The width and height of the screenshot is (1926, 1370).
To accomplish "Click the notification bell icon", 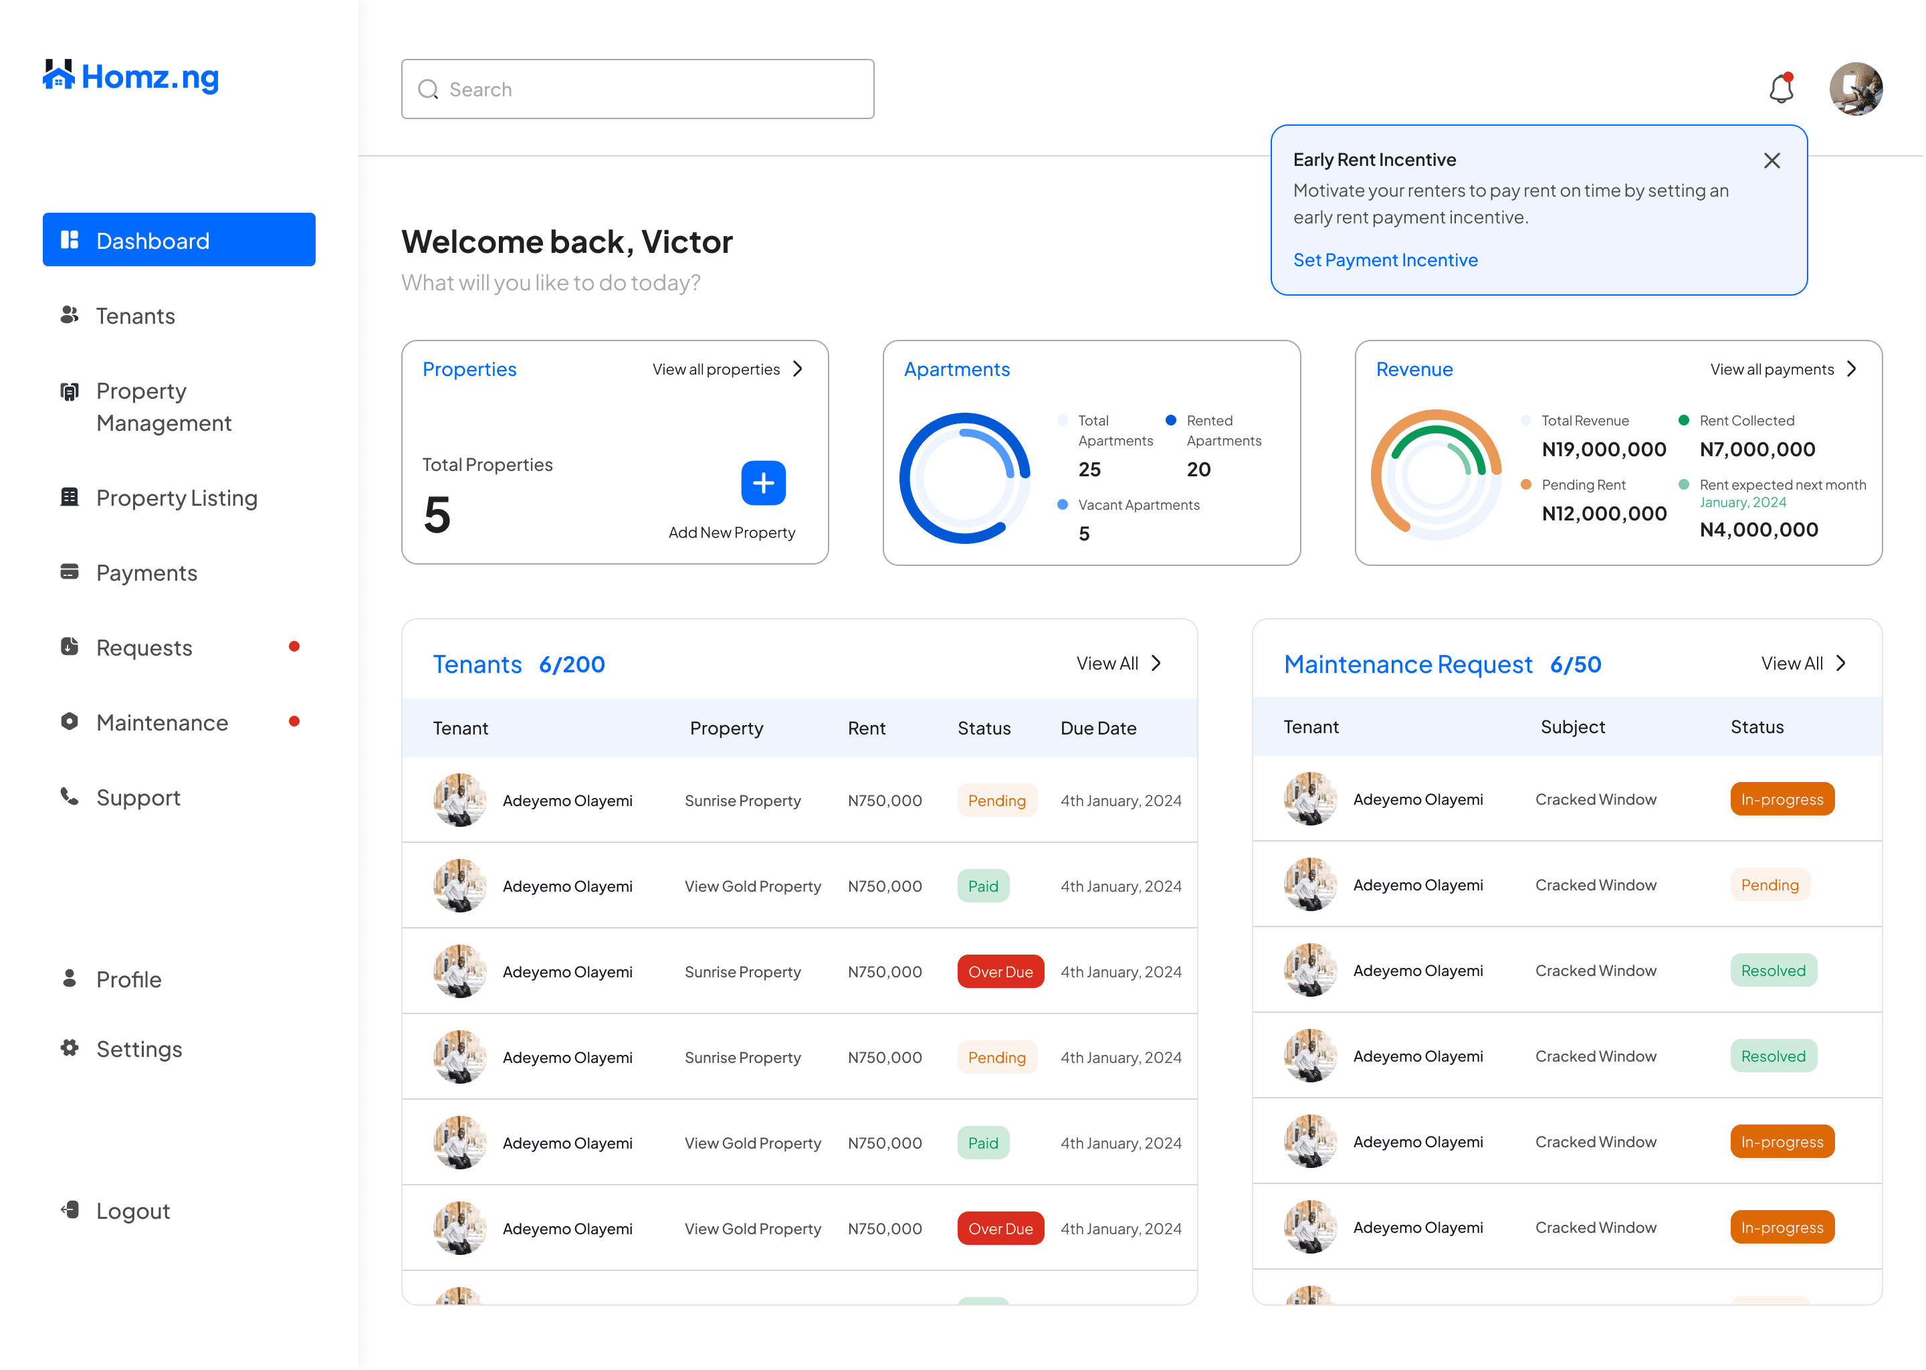I will tap(1780, 88).
